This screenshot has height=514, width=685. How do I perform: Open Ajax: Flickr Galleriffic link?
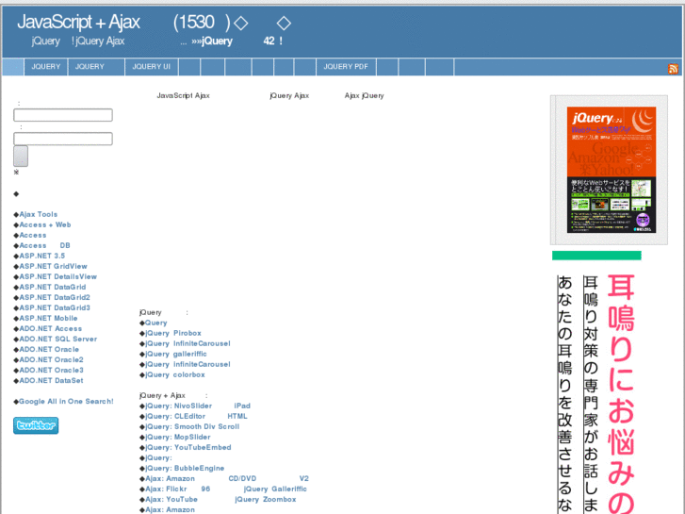point(226,489)
